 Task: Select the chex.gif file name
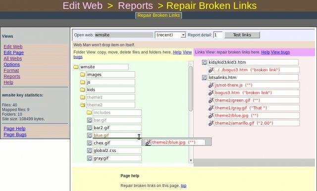click(117, 143)
